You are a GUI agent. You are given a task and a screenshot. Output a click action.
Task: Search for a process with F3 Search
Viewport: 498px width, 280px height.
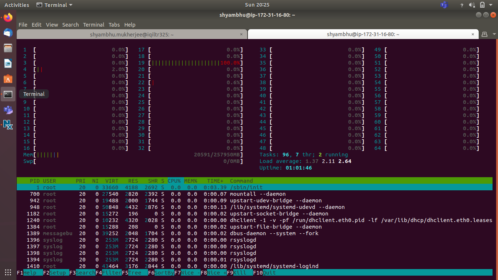84,272
